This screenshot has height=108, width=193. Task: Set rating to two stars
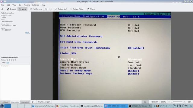(9, 60)
